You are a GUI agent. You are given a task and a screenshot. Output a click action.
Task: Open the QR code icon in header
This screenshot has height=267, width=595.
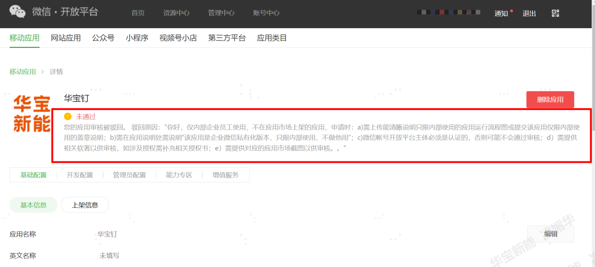[555, 13]
